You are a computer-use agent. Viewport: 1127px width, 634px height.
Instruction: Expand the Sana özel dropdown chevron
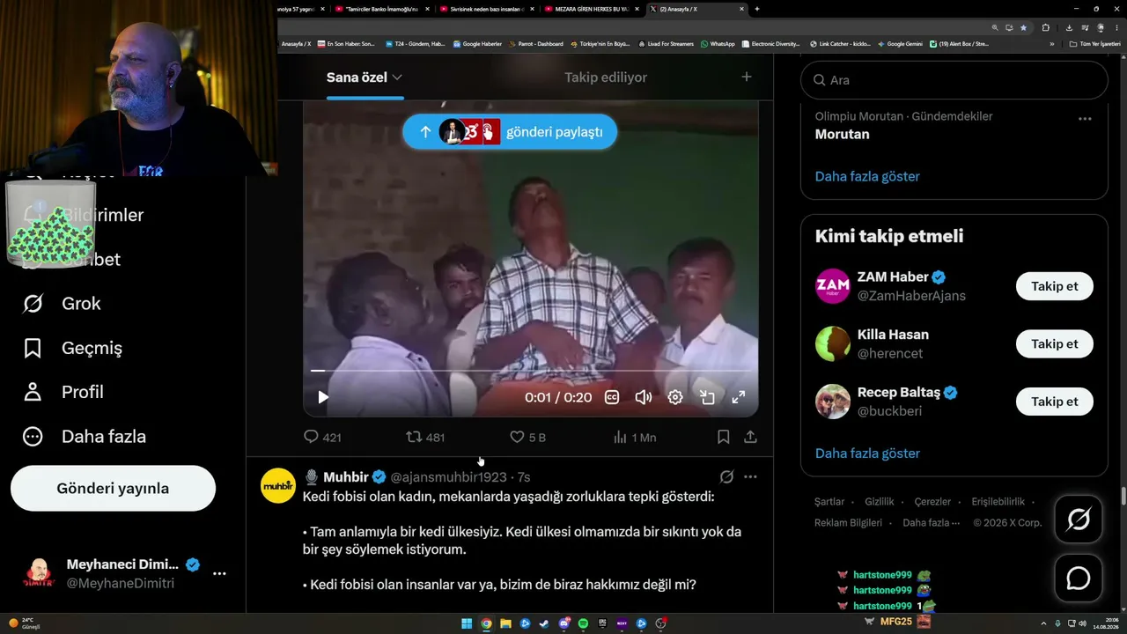[397, 77]
